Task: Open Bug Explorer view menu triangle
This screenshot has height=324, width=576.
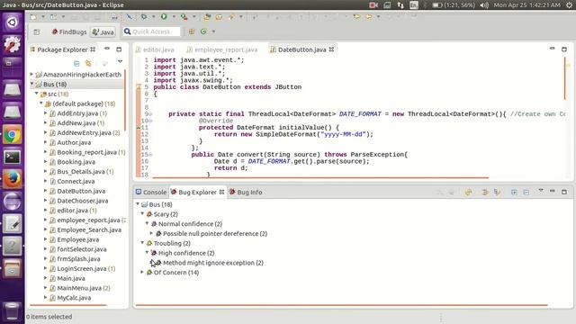Action: 541,191
